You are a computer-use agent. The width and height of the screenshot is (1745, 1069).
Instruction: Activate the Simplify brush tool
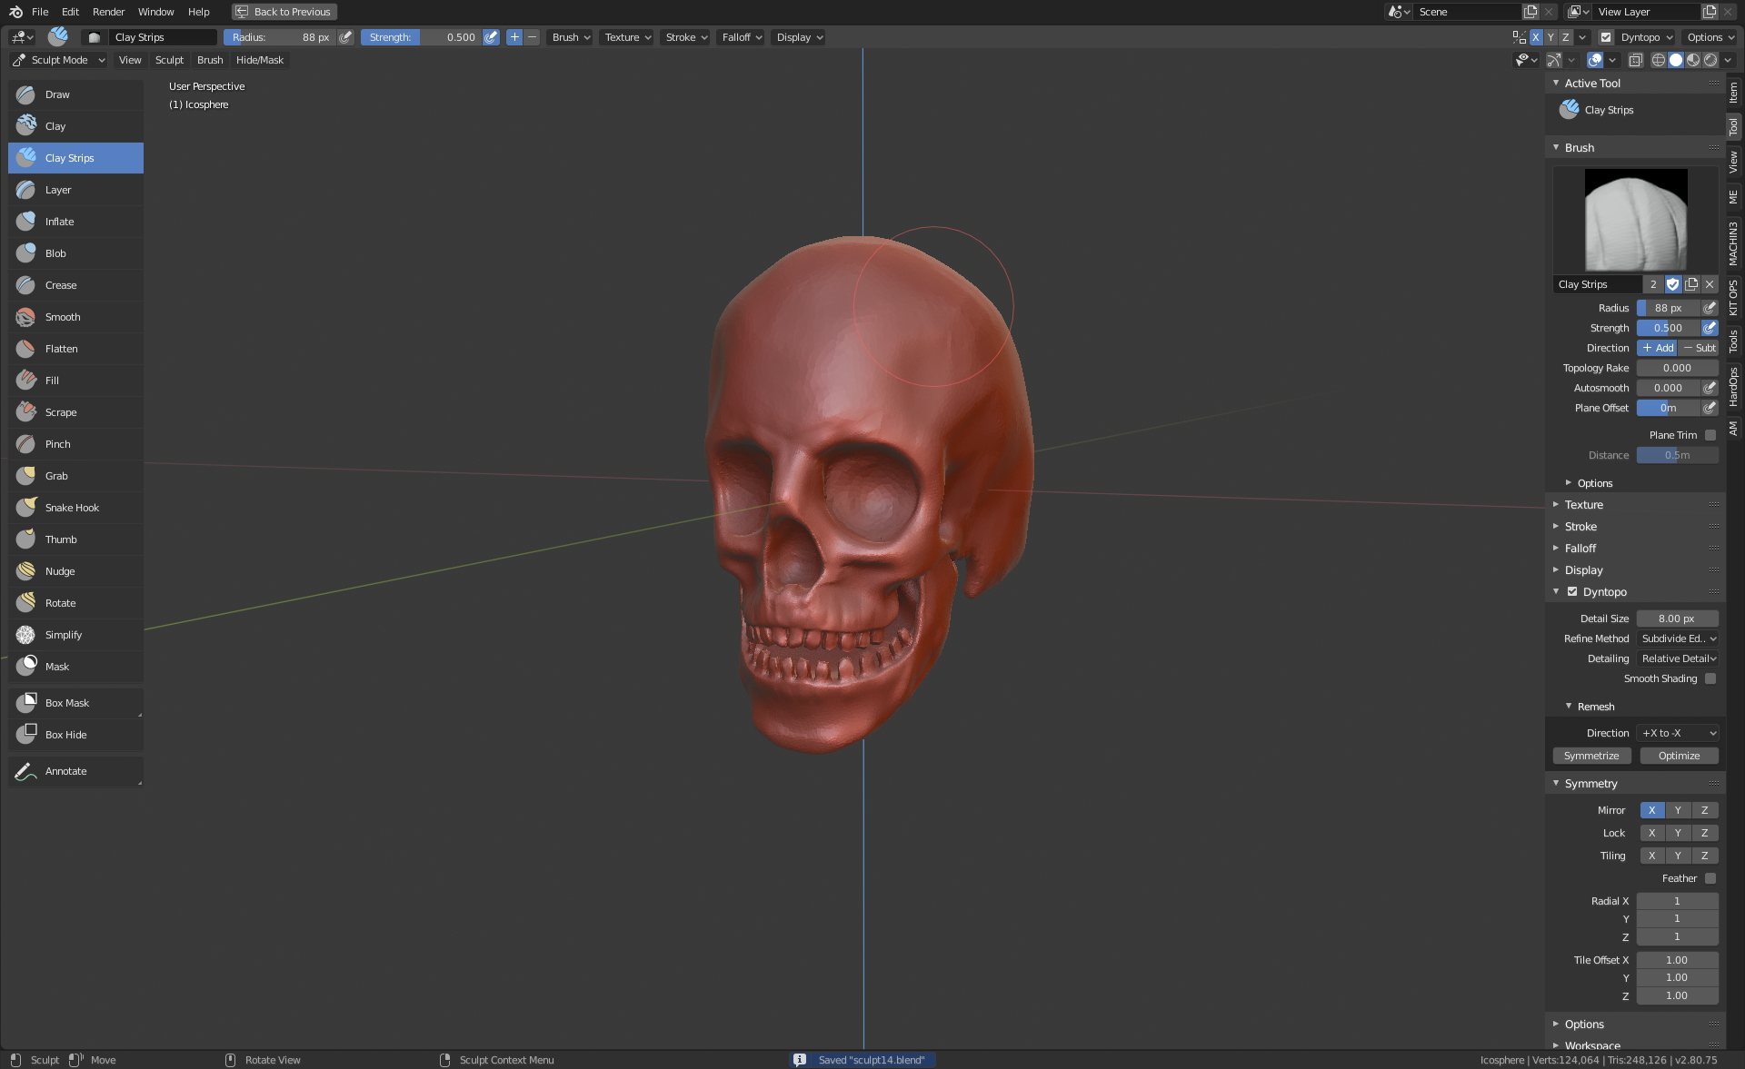pyautogui.click(x=64, y=635)
